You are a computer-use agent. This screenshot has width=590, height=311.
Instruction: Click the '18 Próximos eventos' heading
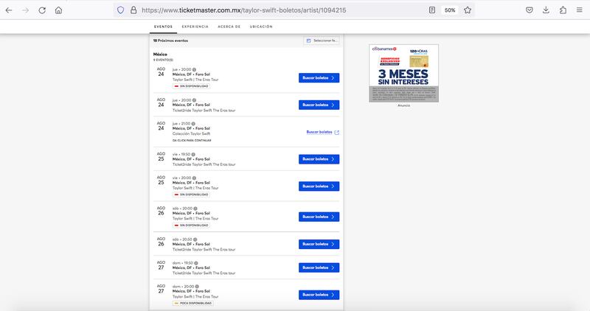pos(170,41)
